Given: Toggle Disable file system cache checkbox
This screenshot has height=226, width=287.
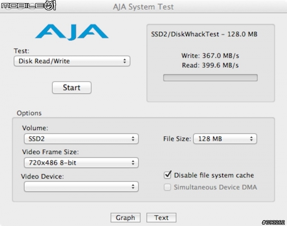Looking at the screenshot, I should click(167, 175).
